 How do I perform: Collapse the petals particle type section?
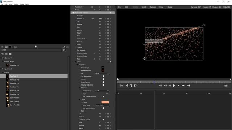(x=75, y=62)
